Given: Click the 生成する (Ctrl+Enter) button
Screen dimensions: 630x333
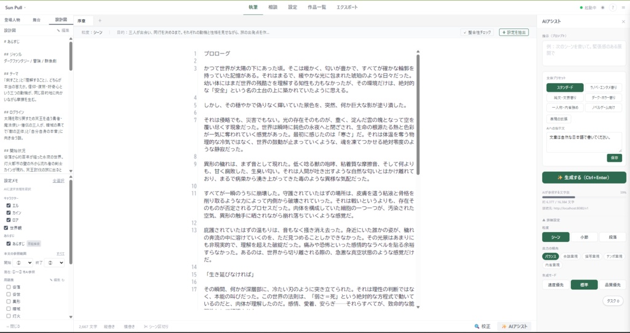Looking at the screenshot, I should coord(584,177).
